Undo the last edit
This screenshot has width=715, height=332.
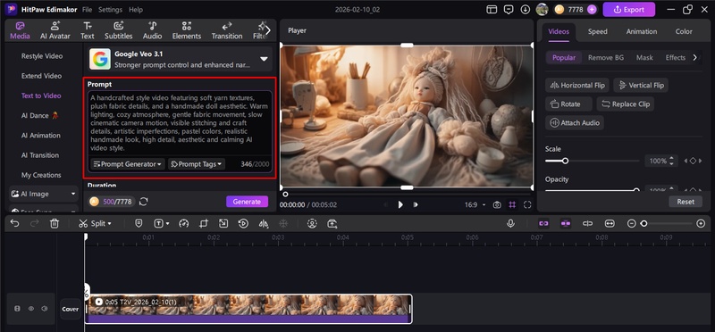tap(14, 224)
